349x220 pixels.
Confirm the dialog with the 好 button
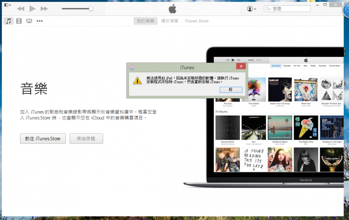coord(231,90)
